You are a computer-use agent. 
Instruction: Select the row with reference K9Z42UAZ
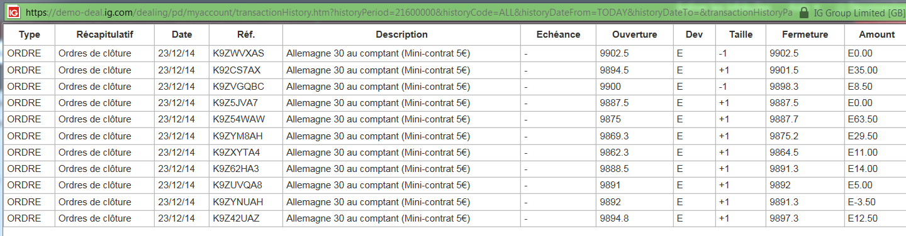click(455, 218)
